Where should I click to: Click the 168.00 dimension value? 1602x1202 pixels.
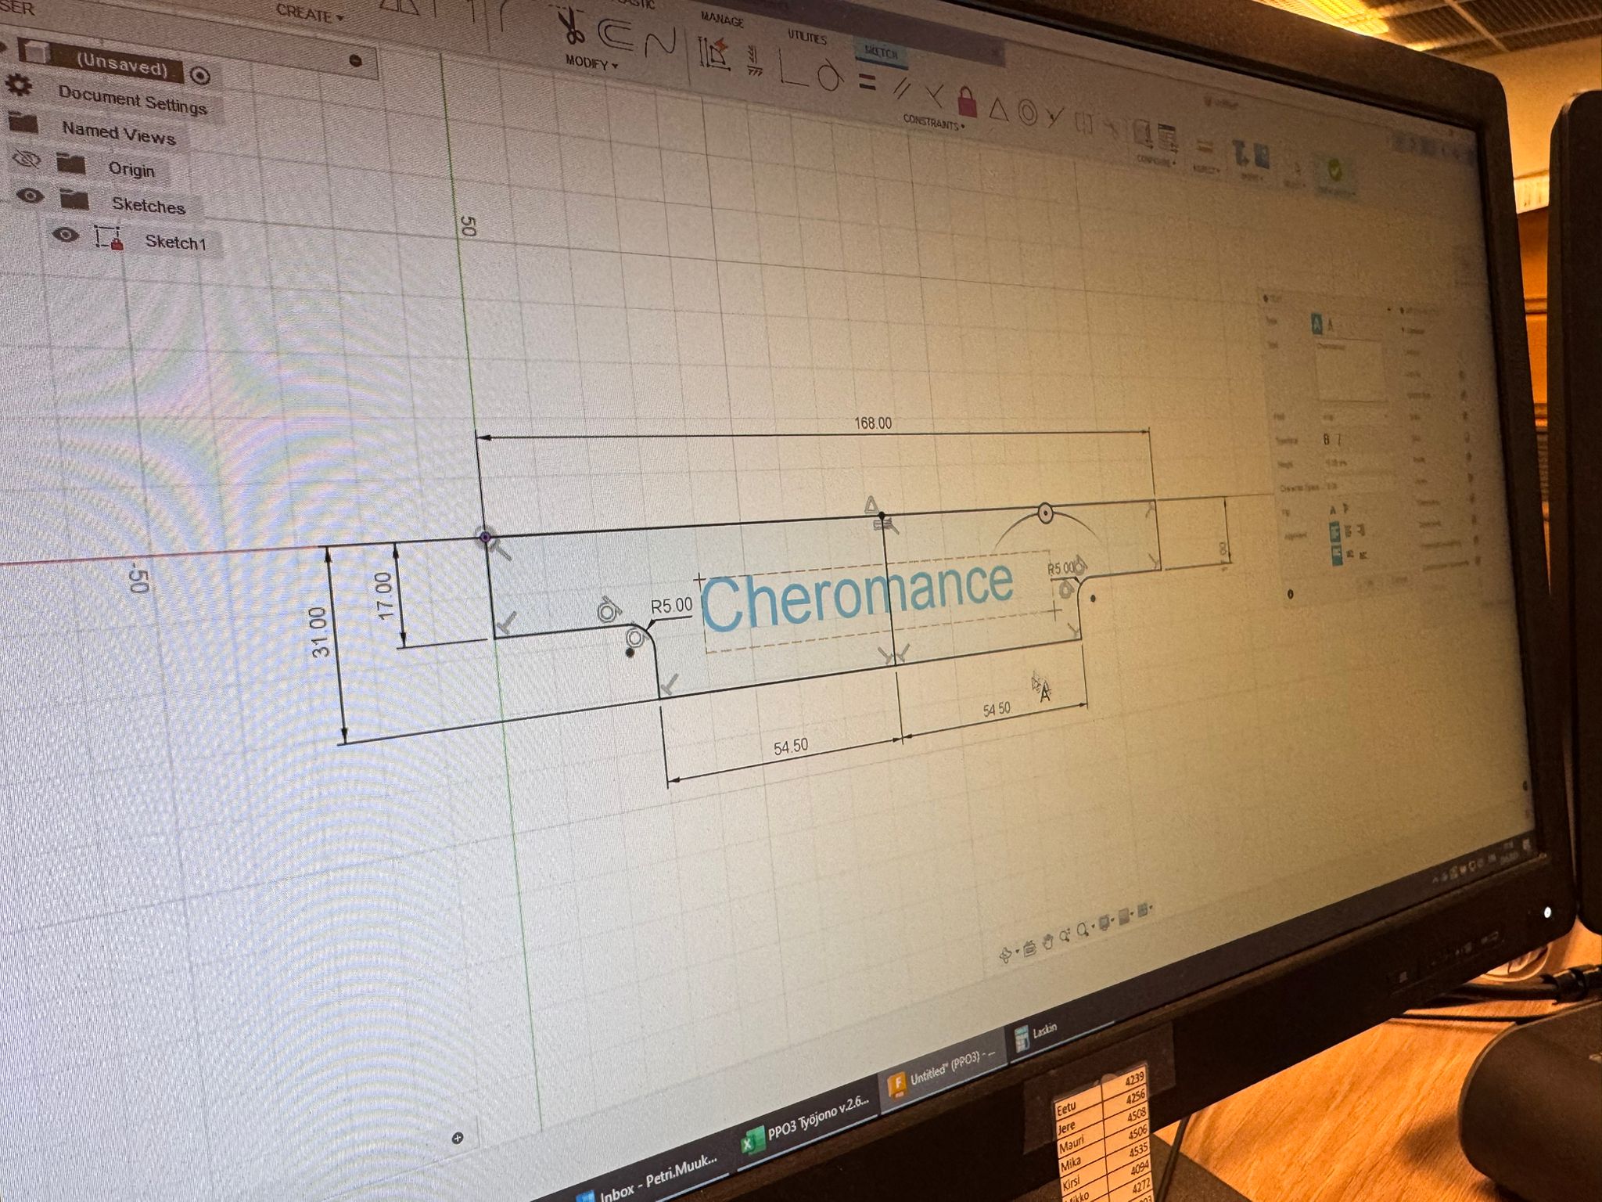coord(873,423)
